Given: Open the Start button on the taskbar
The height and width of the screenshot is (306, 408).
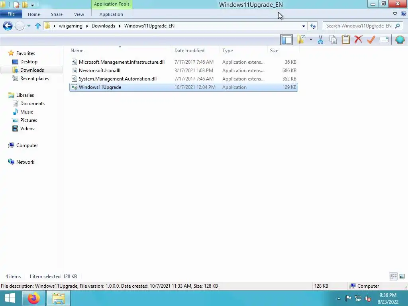Looking at the screenshot, I should coord(10,298).
